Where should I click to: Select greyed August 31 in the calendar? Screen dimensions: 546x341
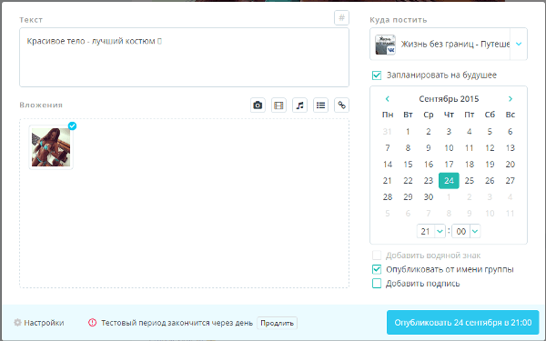(388, 132)
